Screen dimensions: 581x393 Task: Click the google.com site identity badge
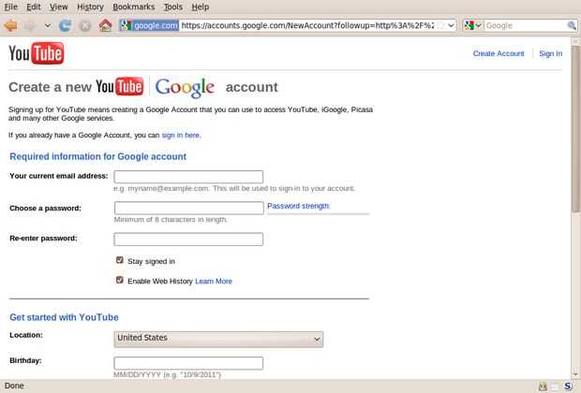click(149, 25)
